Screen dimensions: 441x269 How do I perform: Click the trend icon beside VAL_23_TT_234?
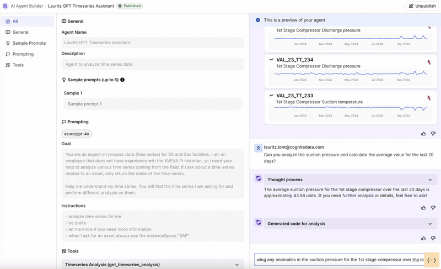click(x=271, y=60)
